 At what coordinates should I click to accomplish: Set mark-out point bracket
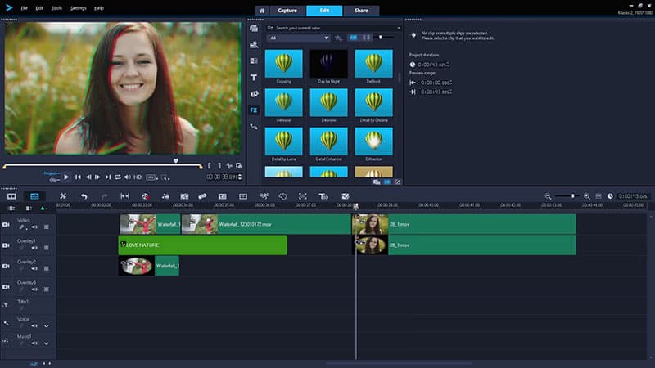(x=219, y=166)
